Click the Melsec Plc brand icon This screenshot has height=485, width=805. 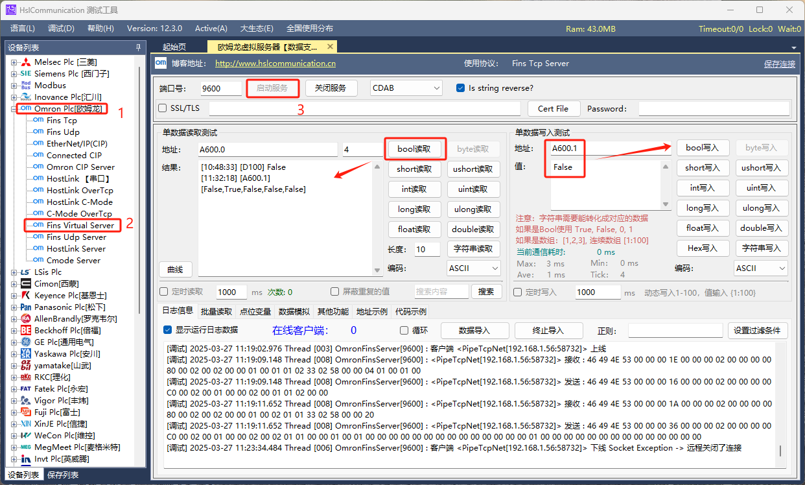(26, 62)
